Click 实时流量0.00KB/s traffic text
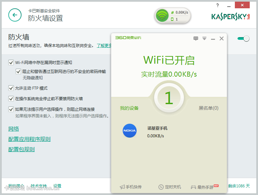258x195 pixels. coord(169,74)
